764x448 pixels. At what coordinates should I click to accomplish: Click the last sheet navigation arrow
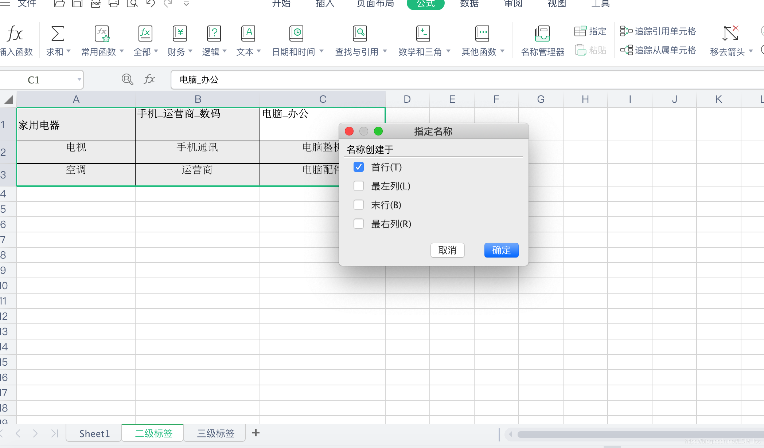click(55, 433)
